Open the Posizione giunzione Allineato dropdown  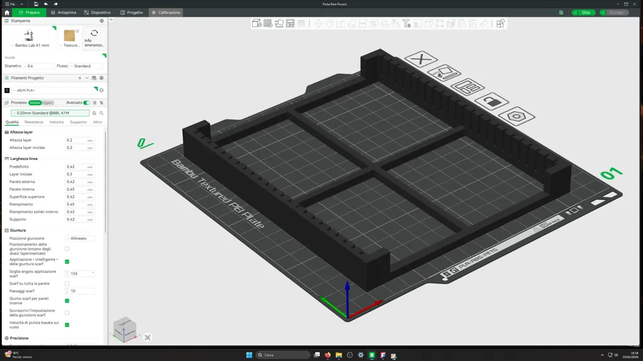tap(80, 238)
